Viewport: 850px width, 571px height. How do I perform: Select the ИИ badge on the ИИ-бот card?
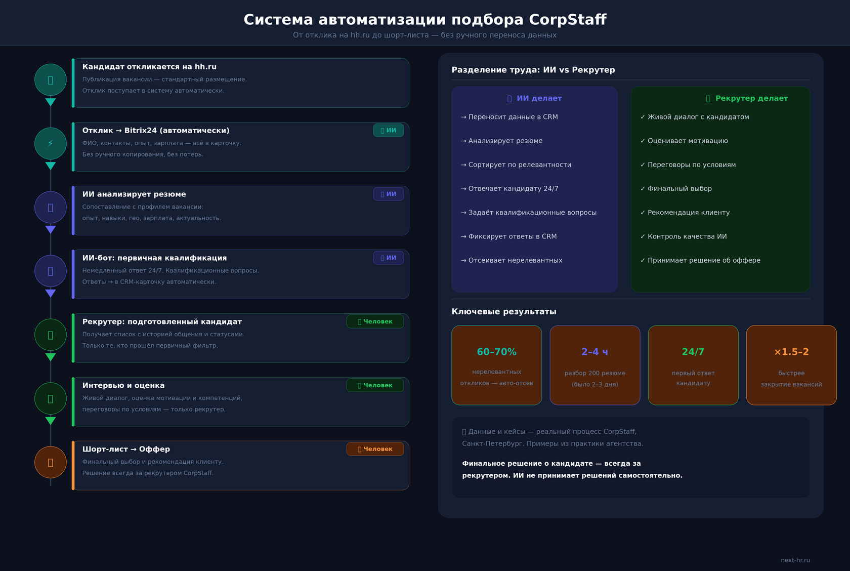pos(389,258)
